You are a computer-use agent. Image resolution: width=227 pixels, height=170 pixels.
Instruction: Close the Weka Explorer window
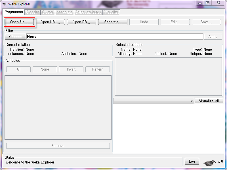click(x=218, y=3)
